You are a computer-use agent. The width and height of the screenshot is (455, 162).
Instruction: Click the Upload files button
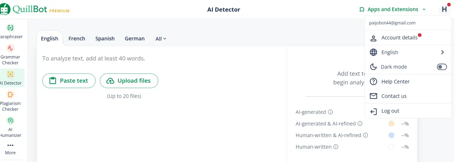(x=129, y=81)
